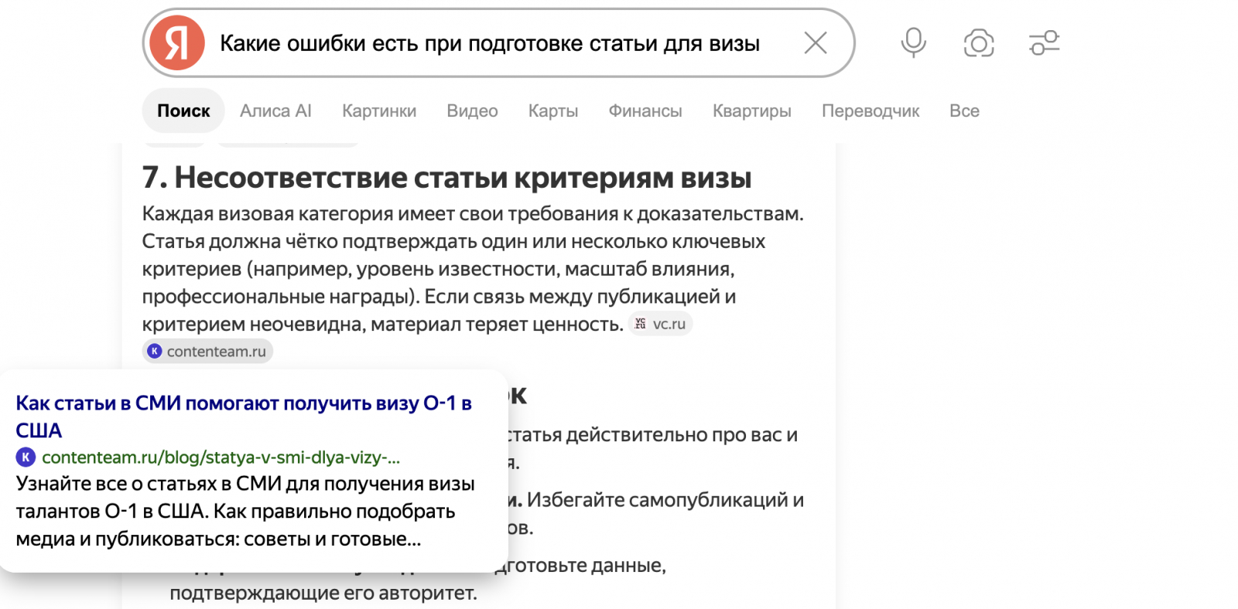Open the Картинки tab
Screen dimensions: 1238x609
(x=379, y=111)
